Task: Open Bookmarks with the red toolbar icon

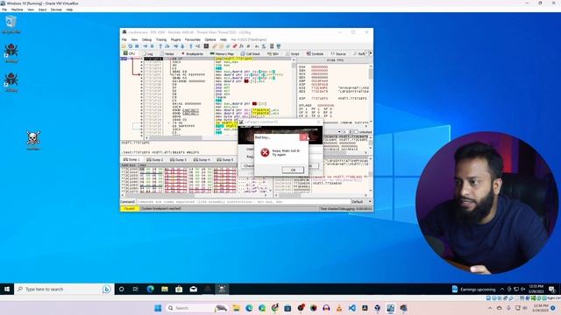Action: click(x=235, y=46)
